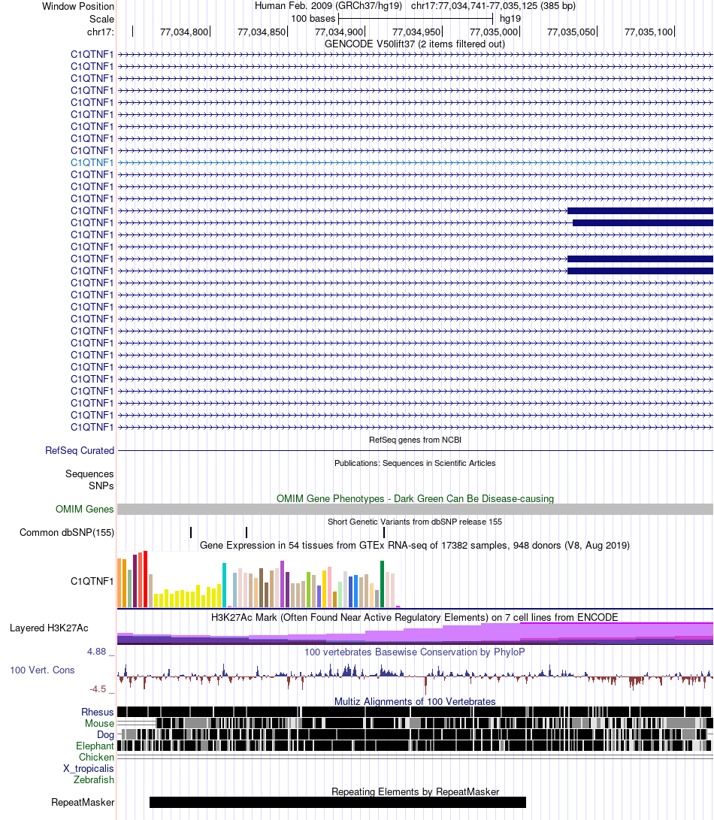
Task: Open Repeating Elements by RepeatMasker title
Action: pos(415,791)
